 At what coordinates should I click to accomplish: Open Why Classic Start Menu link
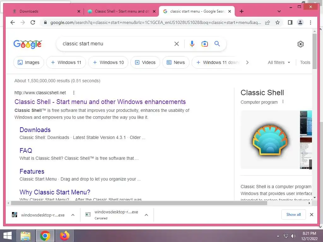[55, 192]
